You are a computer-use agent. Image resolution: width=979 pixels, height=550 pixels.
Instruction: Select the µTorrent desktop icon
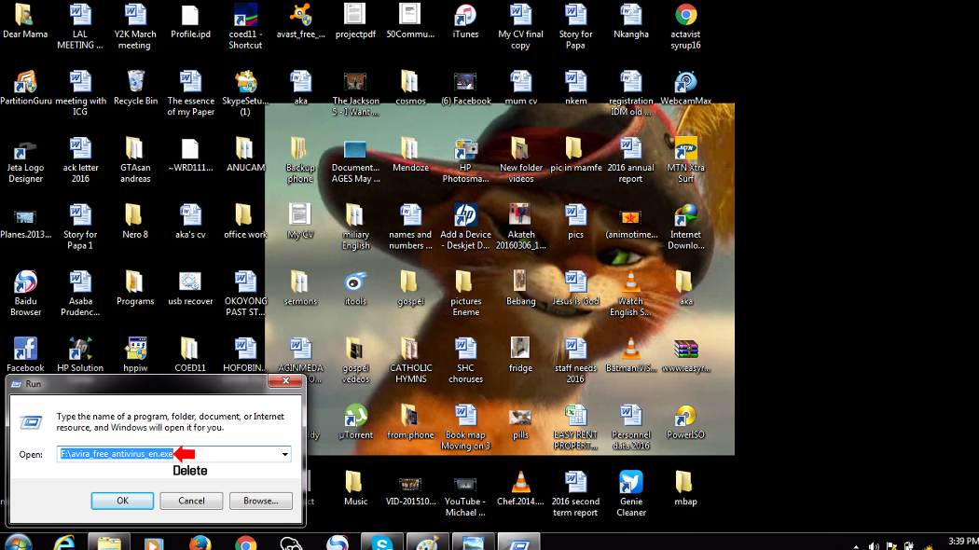pos(355,421)
